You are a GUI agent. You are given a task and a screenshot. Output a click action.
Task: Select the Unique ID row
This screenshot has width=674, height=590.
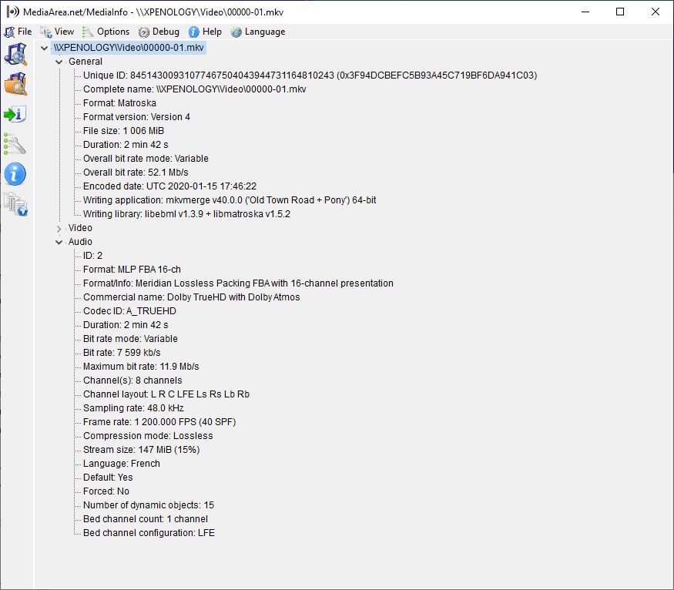(310, 75)
